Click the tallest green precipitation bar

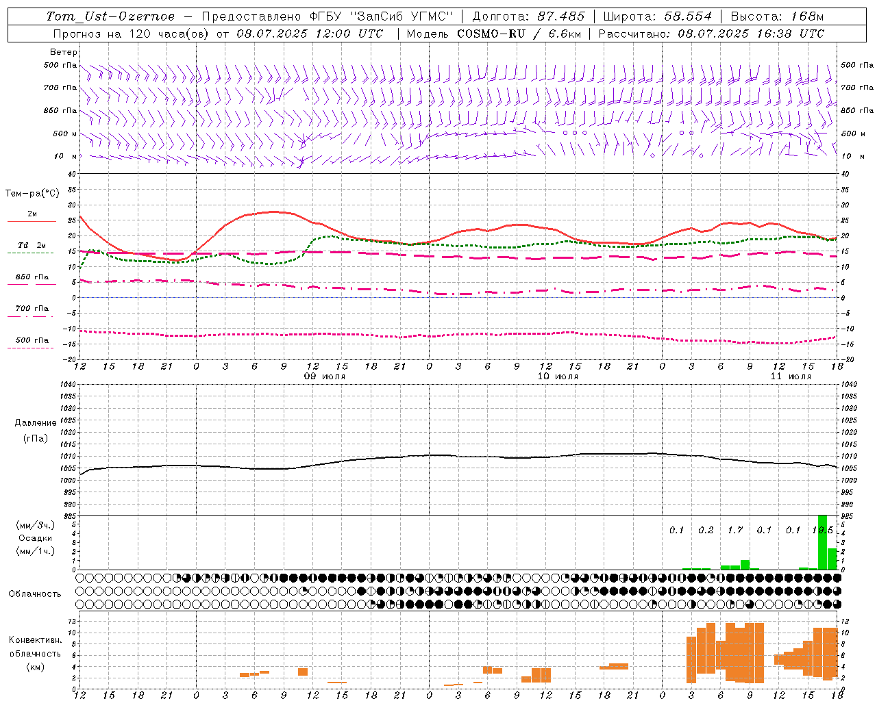822,542
